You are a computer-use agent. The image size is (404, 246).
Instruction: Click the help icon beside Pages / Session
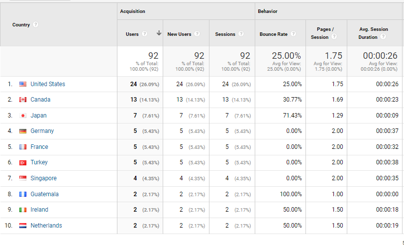[334, 37]
